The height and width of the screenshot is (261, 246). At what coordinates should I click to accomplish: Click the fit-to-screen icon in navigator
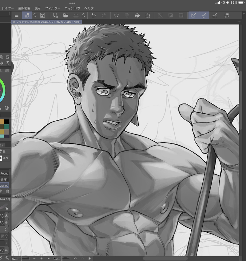click(7, 57)
